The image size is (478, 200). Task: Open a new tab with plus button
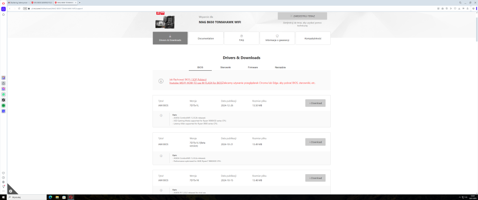pyautogui.click(x=79, y=3)
